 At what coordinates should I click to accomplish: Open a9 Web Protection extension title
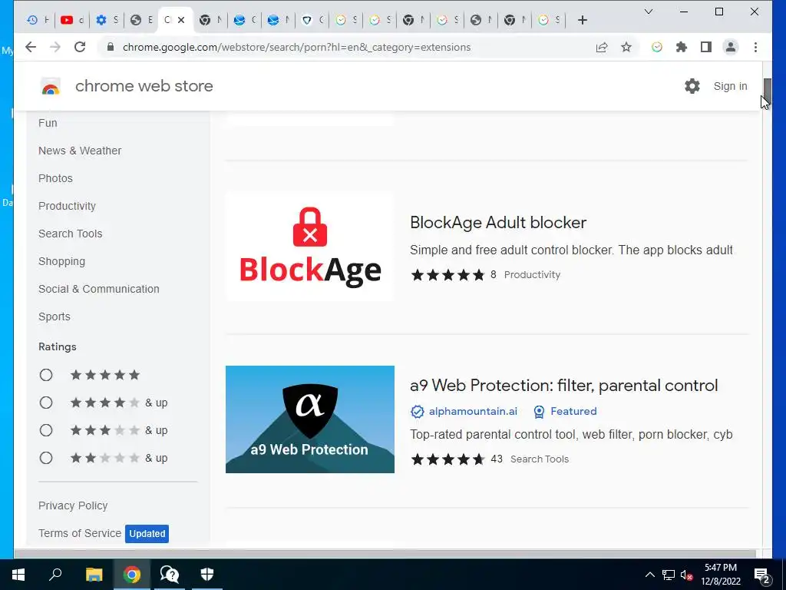tap(563, 386)
